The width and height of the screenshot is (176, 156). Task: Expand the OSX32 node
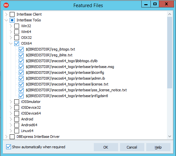point(11,38)
